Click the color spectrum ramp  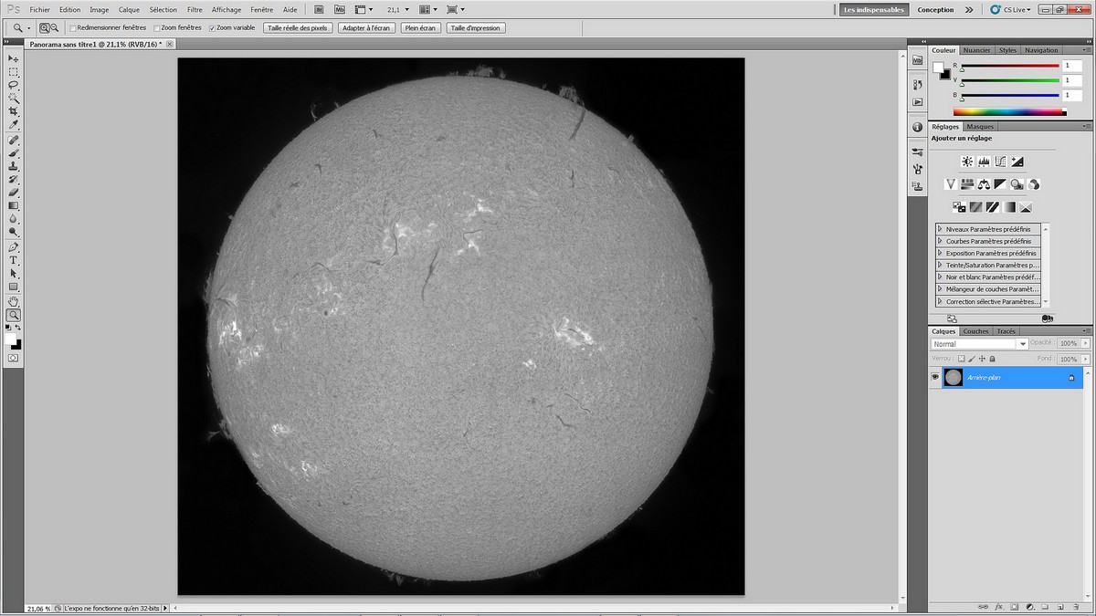(x=1009, y=111)
